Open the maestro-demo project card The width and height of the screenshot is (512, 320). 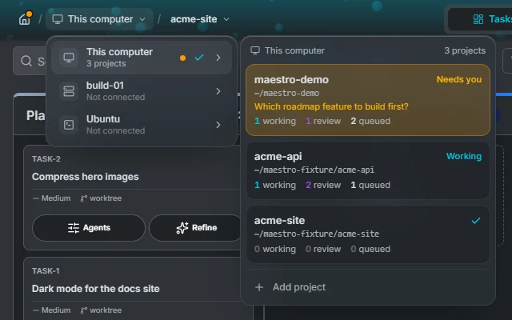coord(368,100)
